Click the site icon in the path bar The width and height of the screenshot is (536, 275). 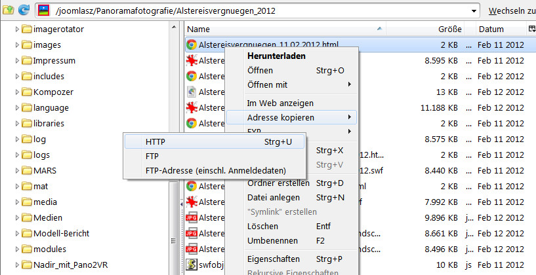pyautogui.click(x=44, y=10)
